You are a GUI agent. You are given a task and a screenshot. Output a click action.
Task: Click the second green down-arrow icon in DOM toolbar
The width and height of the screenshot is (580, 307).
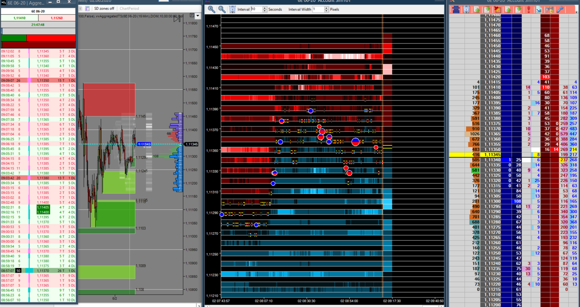(x=518, y=9)
